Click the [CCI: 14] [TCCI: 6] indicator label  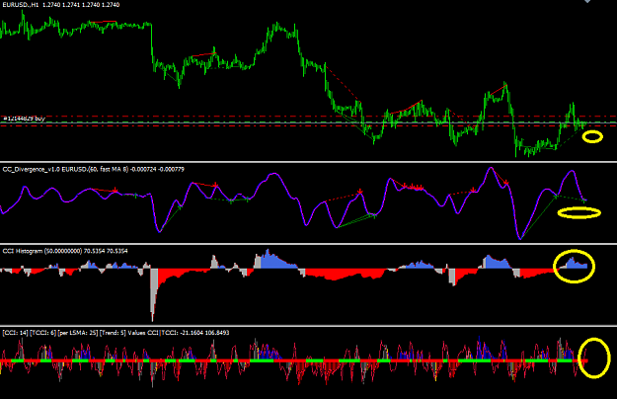pos(116,333)
